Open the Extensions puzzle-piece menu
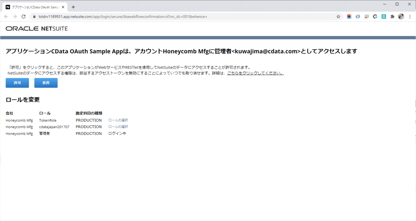 tap(392, 16)
